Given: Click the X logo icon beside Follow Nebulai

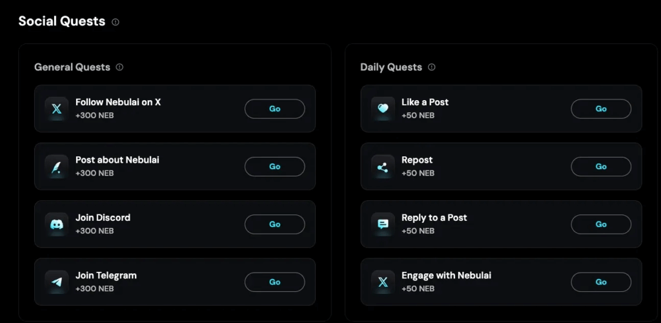Looking at the screenshot, I should tap(57, 109).
